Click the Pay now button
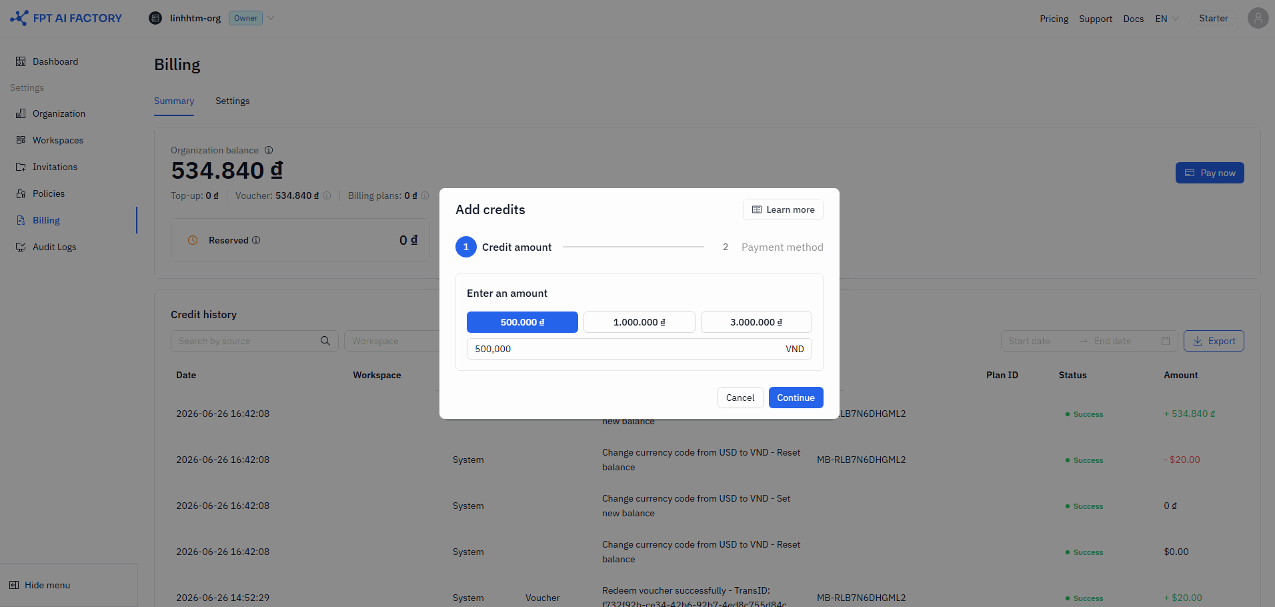Viewport: 1275px width, 607px height. pyautogui.click(x=1210, y=173)
